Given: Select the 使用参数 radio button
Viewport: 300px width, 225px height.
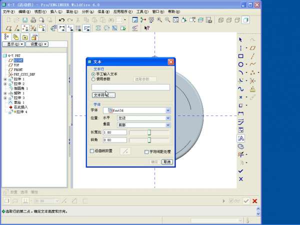Looking at the screenshot, I should point(93,79).
